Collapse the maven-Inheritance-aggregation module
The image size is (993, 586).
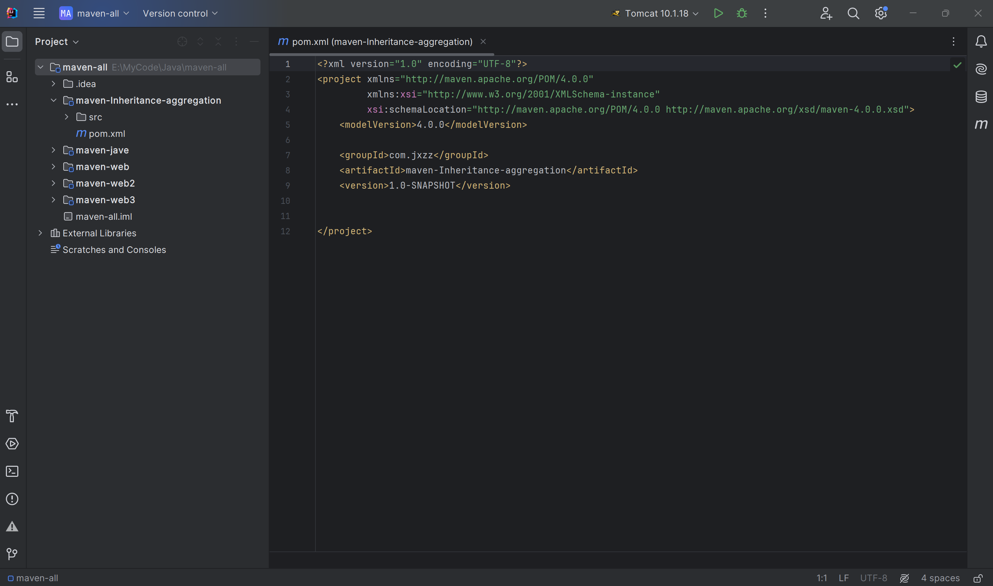click(x=53, y=100)
